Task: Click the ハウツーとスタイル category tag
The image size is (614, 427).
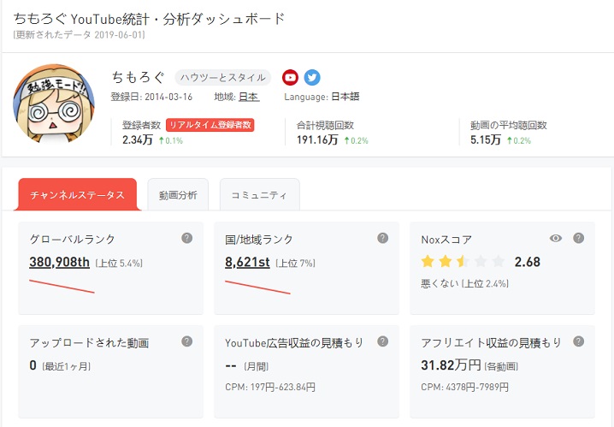Action: (223, 78)
